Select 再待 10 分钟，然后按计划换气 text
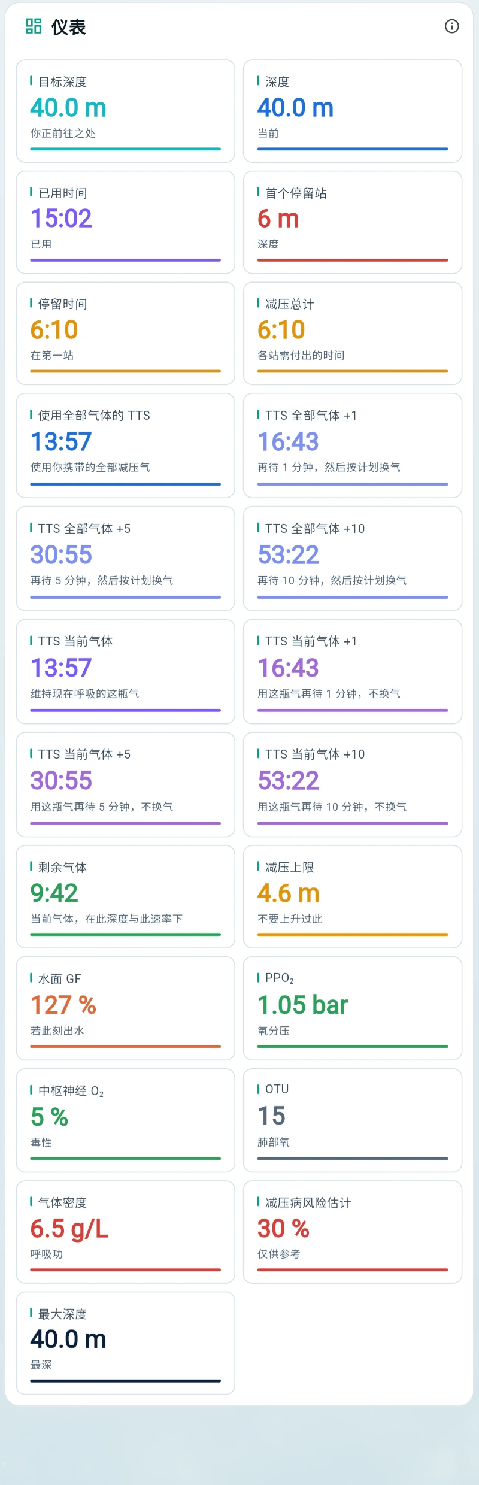The image size is (479, 1485). pos(332,580)
